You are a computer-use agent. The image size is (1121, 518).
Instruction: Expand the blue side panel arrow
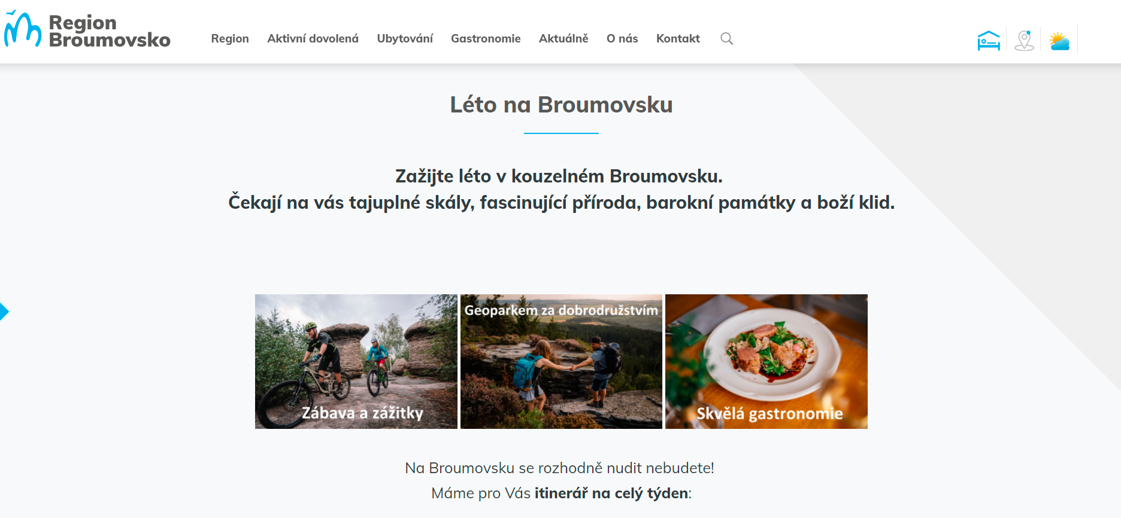(x=4, y=312)
